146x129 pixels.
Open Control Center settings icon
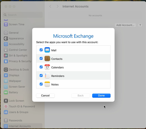pos(6,50)
